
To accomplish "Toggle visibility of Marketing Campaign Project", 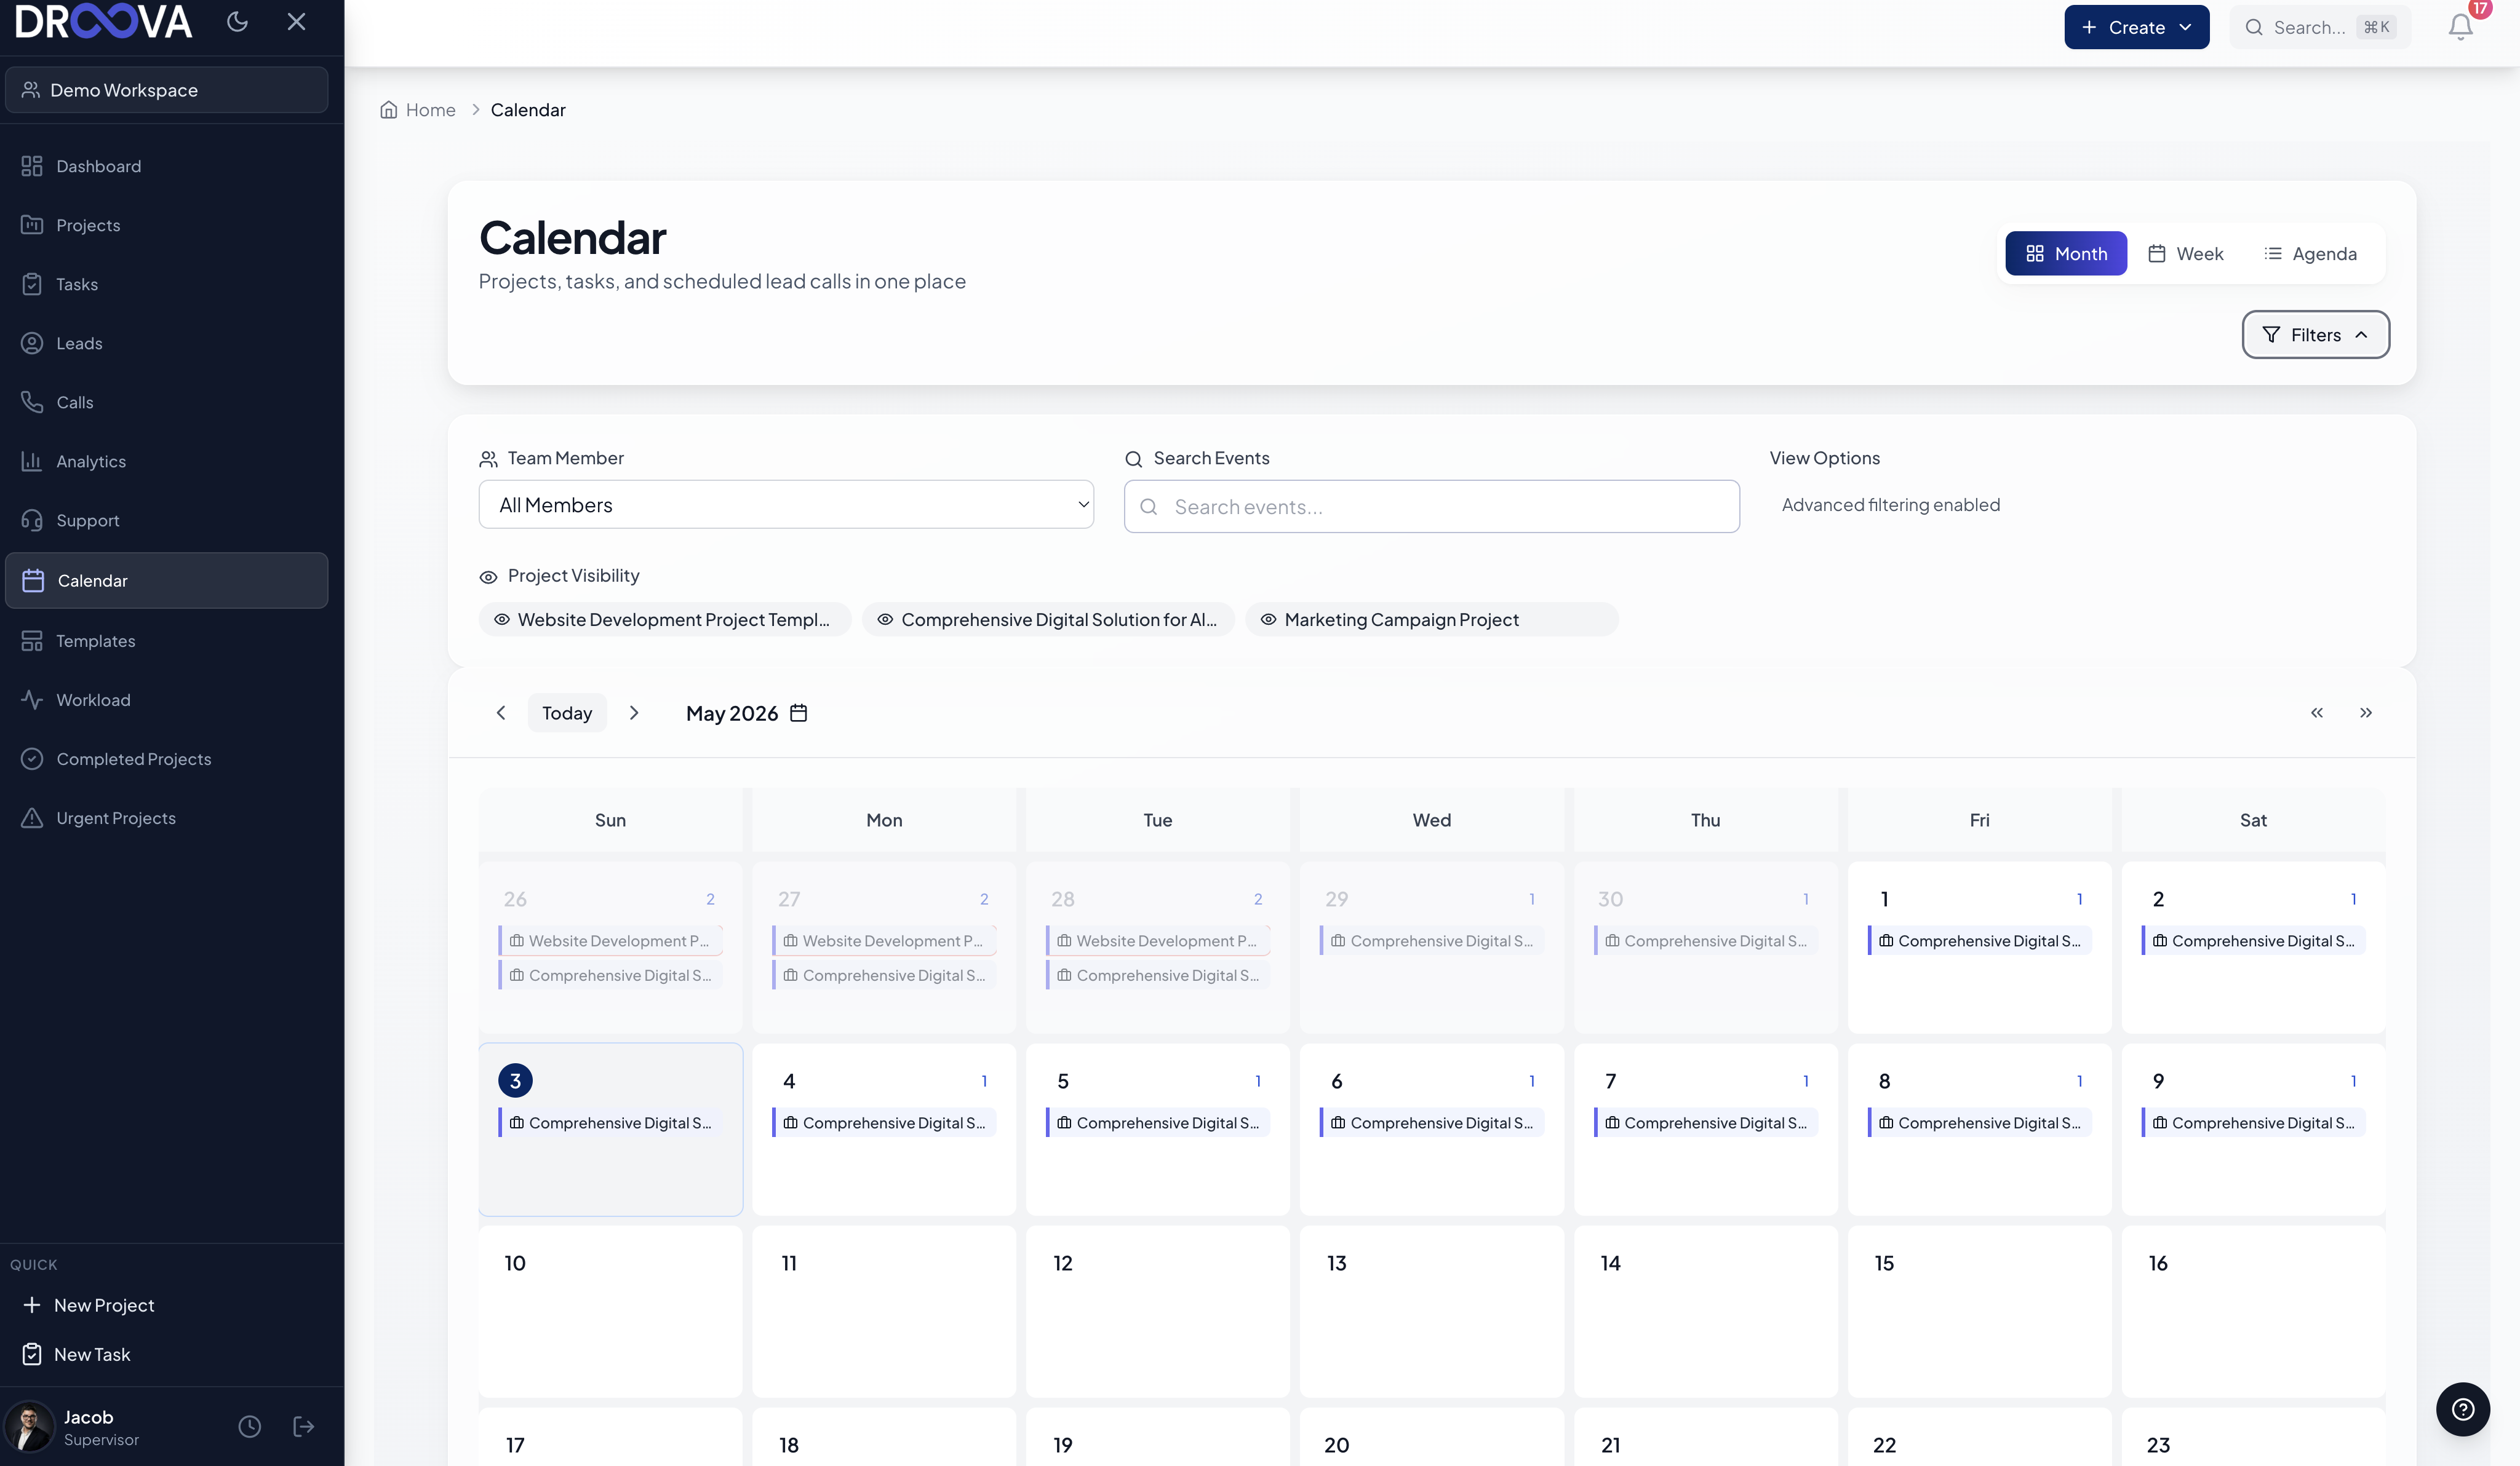I will (x=1432, y=620).
